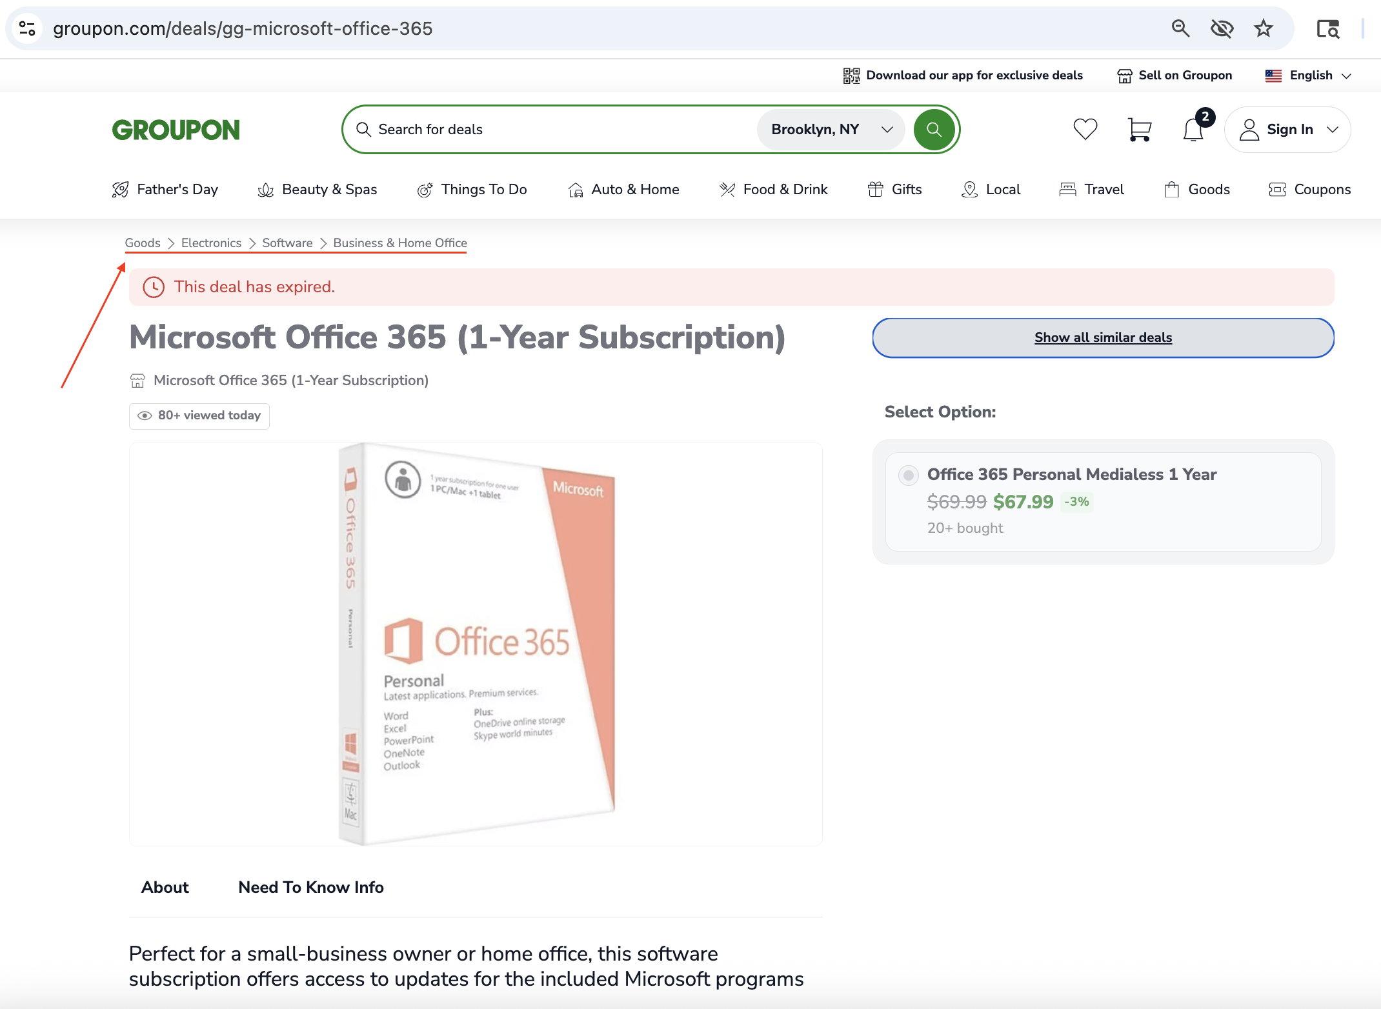
Task: Click the Microsoft Office 365 main heading
Action: [458, 338]
